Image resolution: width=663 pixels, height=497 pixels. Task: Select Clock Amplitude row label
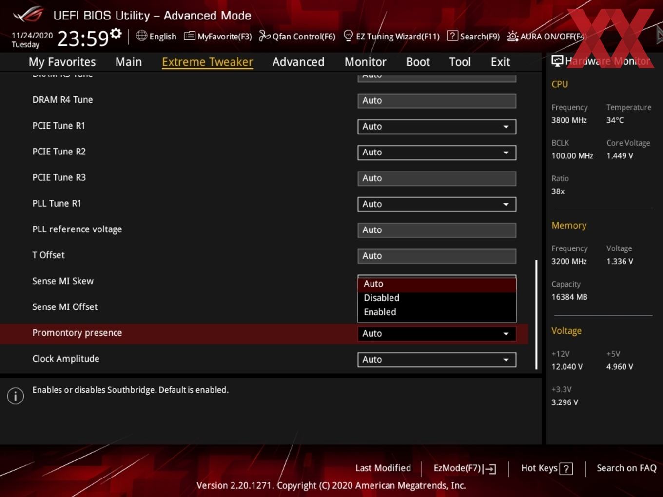pos(66,359)
